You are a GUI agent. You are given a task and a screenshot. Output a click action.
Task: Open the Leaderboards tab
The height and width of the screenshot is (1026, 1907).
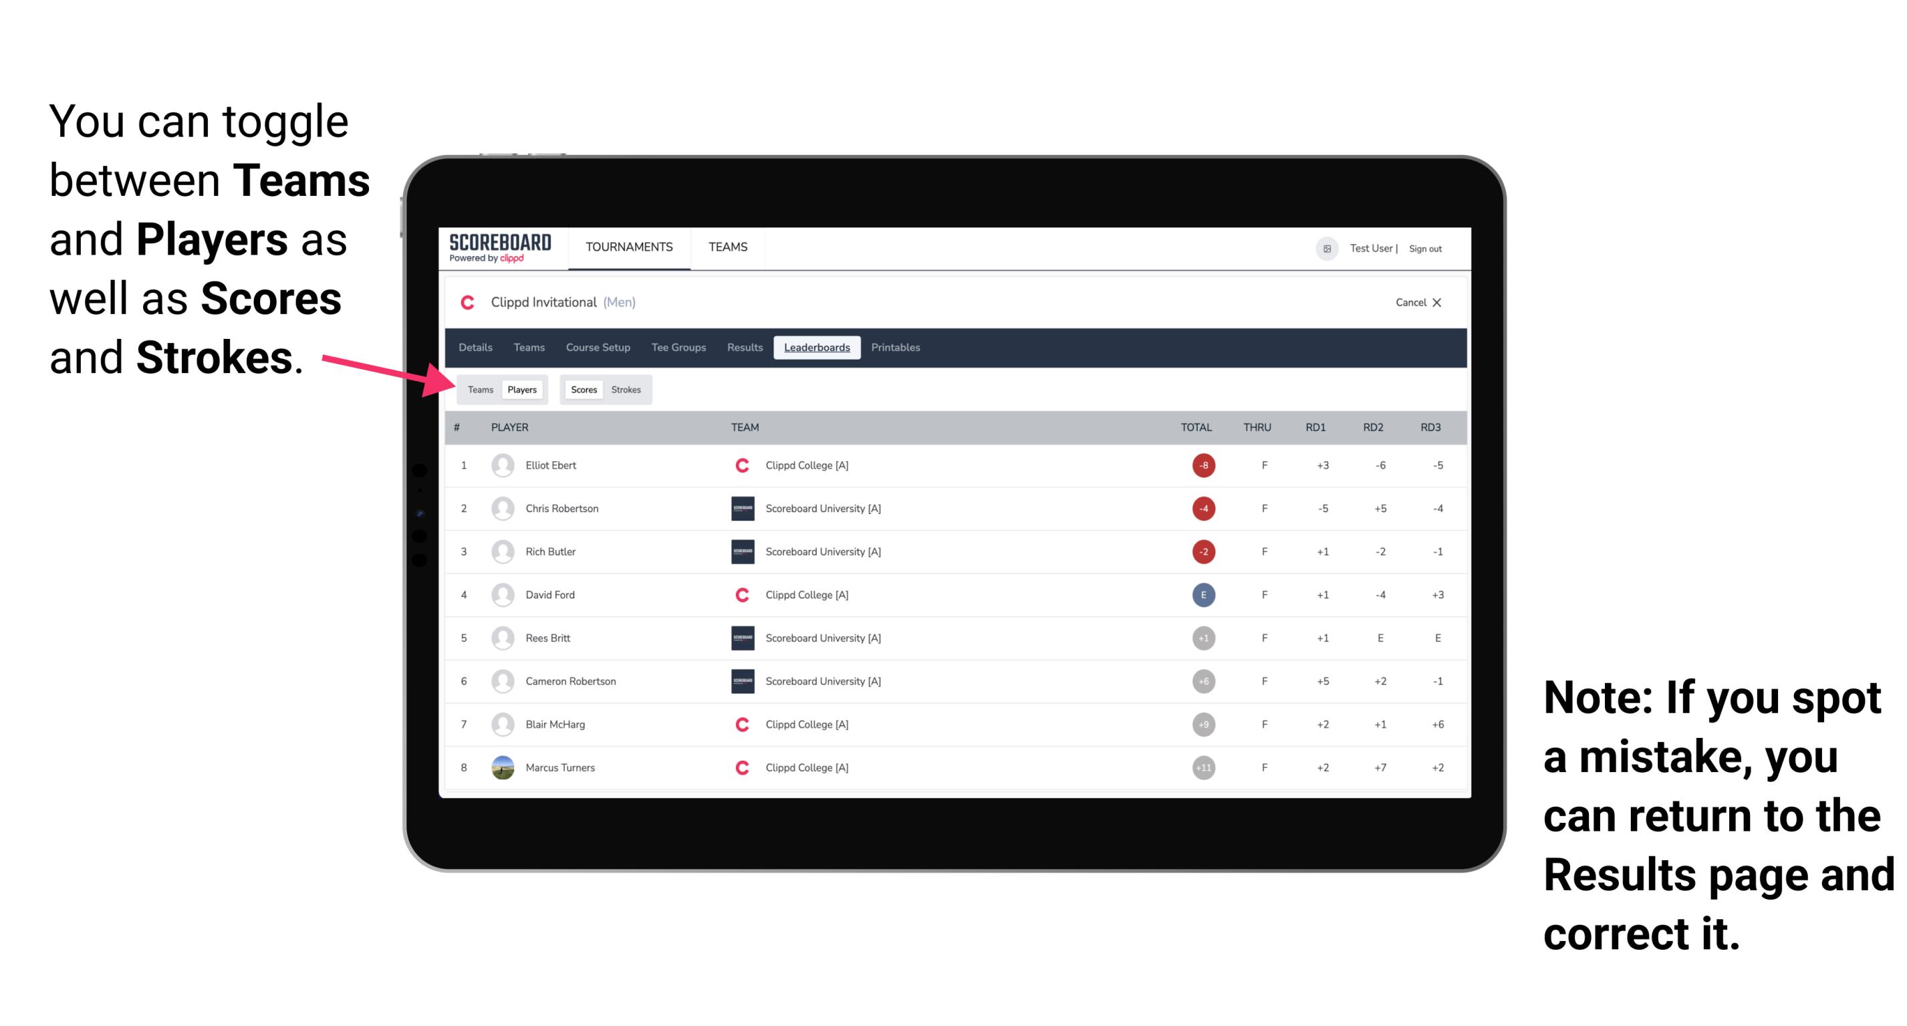pos(817,348)
